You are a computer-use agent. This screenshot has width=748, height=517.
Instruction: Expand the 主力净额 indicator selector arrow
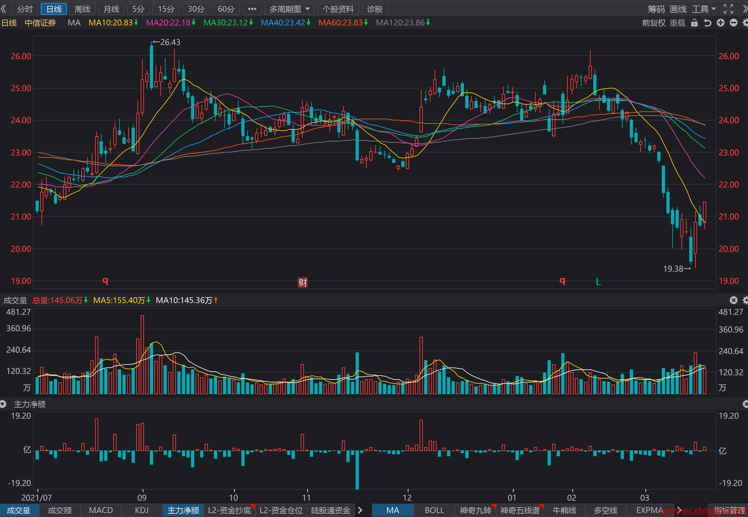point(3,404)
